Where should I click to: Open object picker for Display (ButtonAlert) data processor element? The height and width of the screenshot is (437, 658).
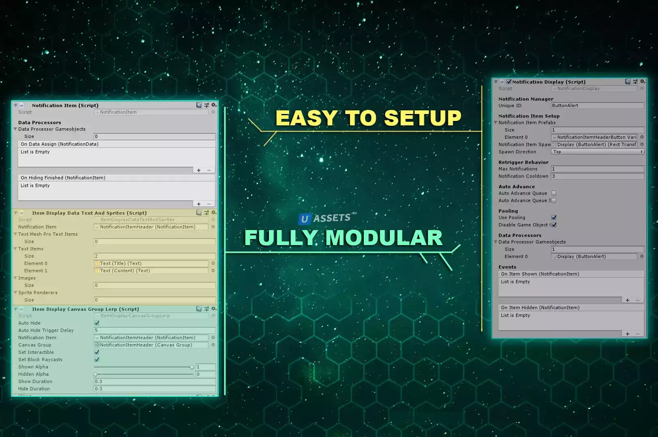pos(642,256)
